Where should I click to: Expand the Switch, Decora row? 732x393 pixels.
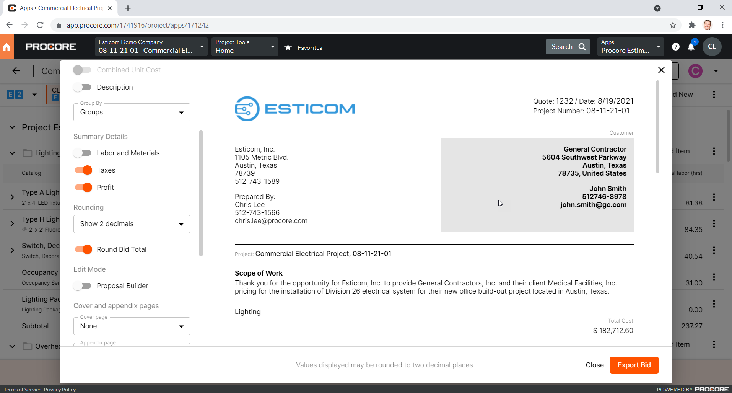pyautogui.click(x=12, y=250)
